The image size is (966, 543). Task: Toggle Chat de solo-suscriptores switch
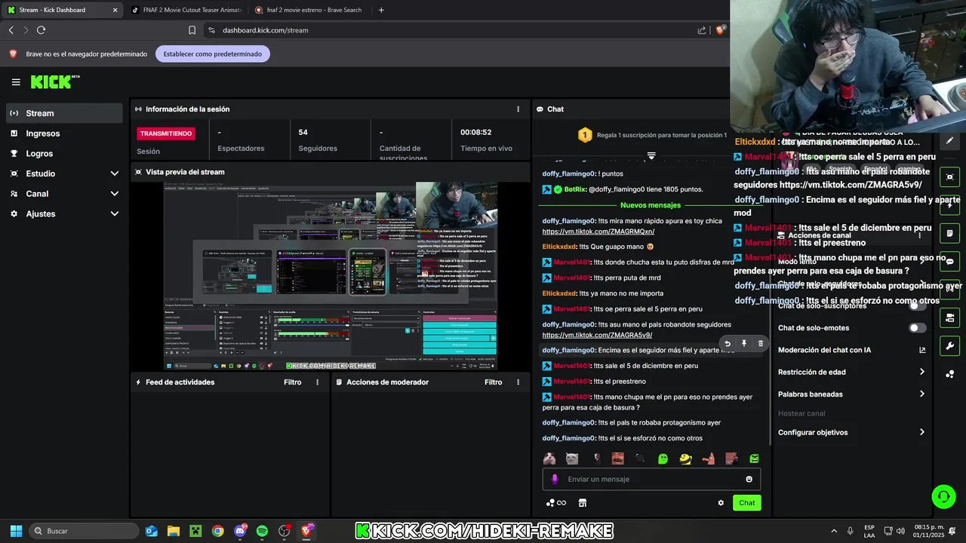[917, 305]
